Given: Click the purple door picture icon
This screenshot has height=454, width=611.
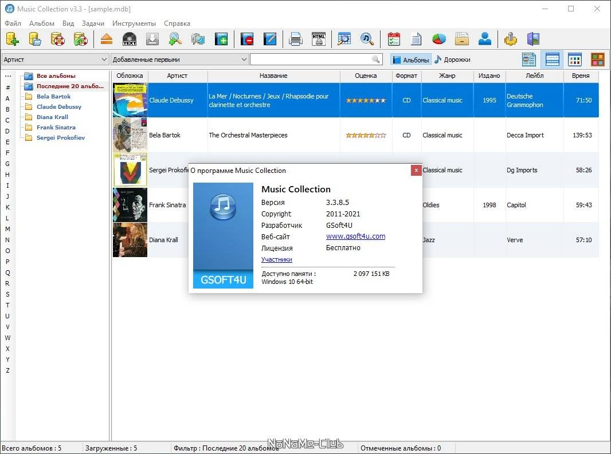Looking at the screenshot, I should coord(534,39).
